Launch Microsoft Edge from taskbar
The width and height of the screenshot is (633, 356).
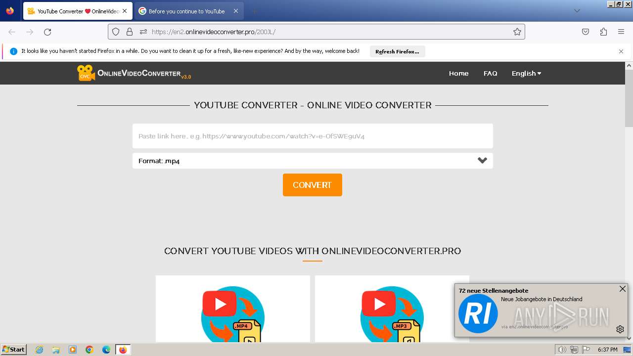tap(106, 350)
